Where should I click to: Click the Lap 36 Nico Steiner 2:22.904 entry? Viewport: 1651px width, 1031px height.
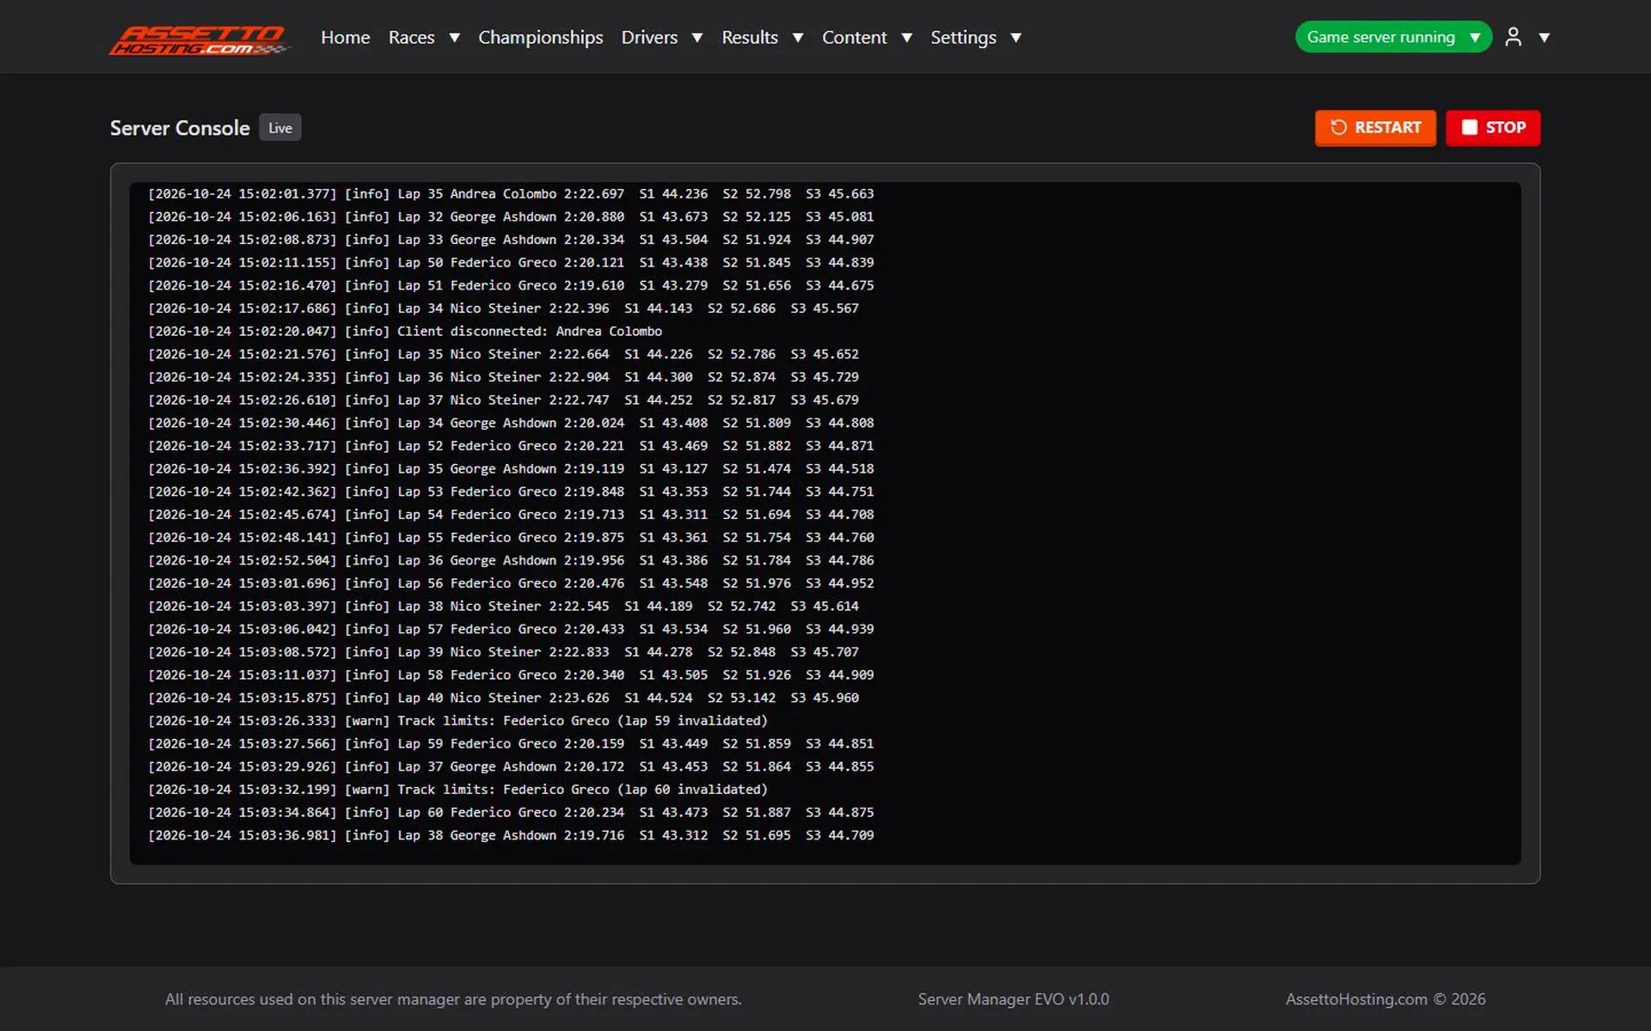click(503, 377)
